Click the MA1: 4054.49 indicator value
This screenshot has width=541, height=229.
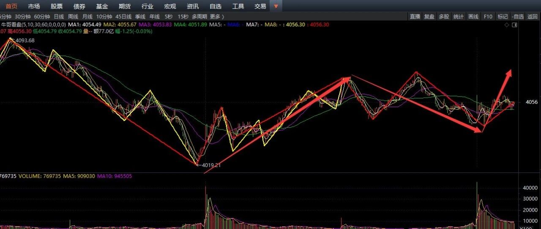pos(85,25)
